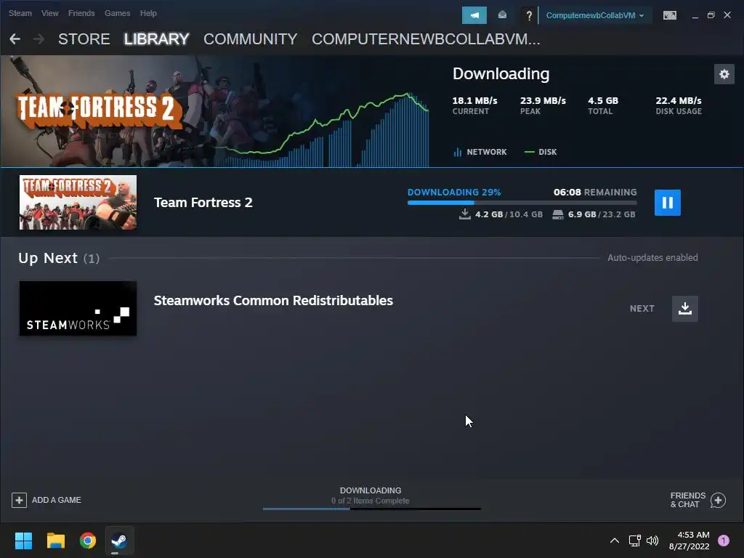Screen dimensions: 744x558
Task: Open the Games menu
Action: 117,13
